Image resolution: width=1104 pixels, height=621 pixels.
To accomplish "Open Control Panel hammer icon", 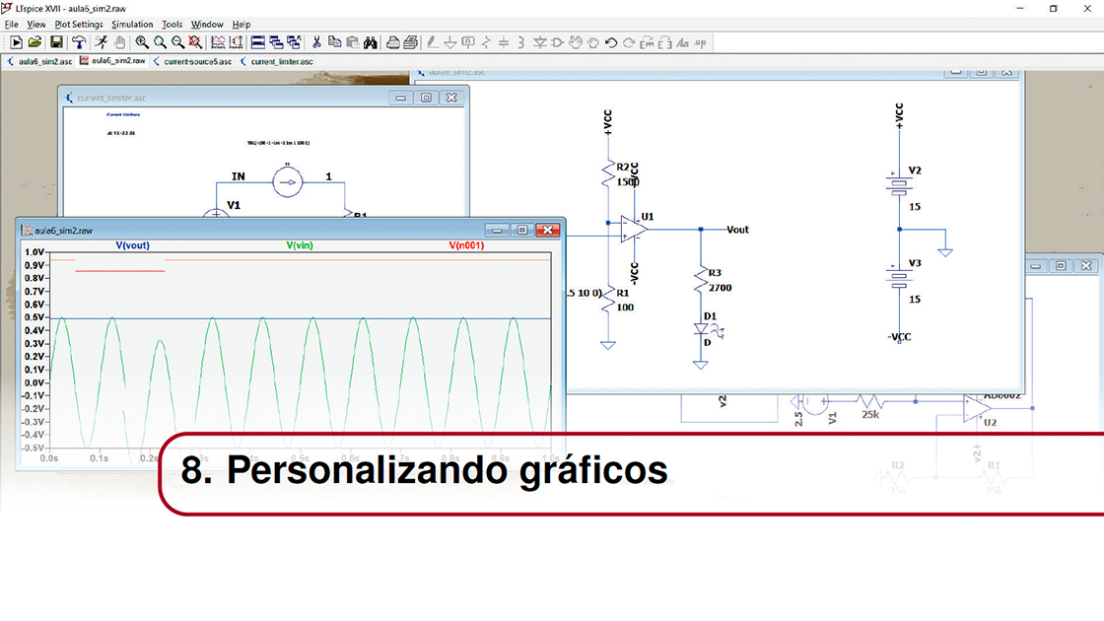I will 79,43.
